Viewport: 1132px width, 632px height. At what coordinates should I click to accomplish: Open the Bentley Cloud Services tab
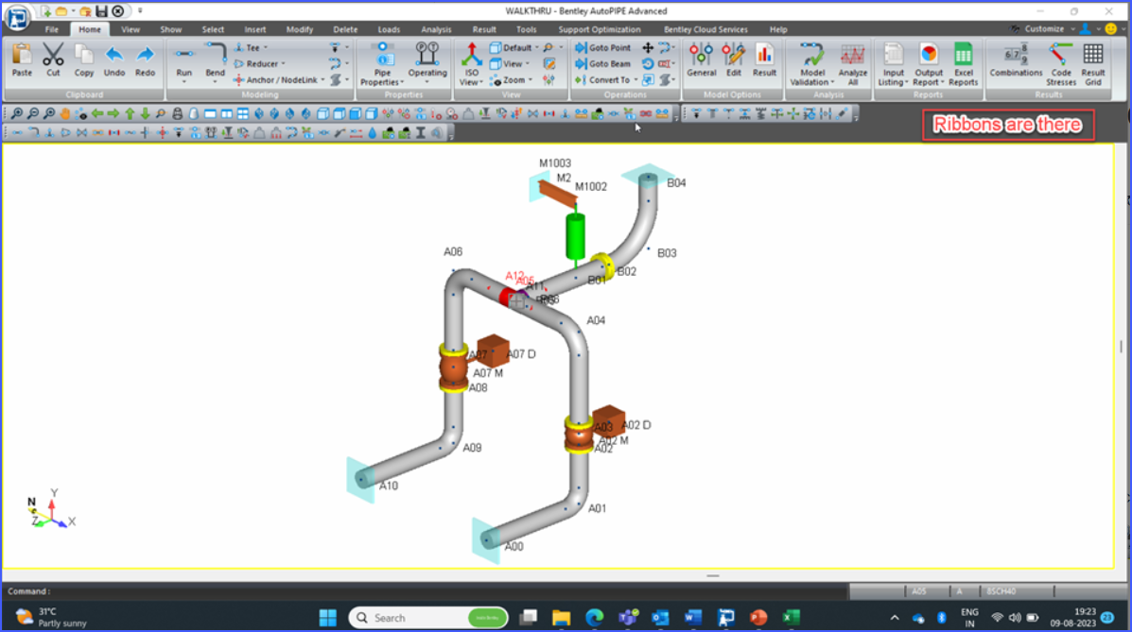click(x=705, y=29)
